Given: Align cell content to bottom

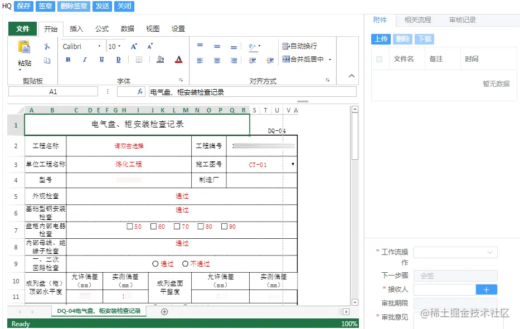Looking at the screenshot, I should (x=234, y=47).
